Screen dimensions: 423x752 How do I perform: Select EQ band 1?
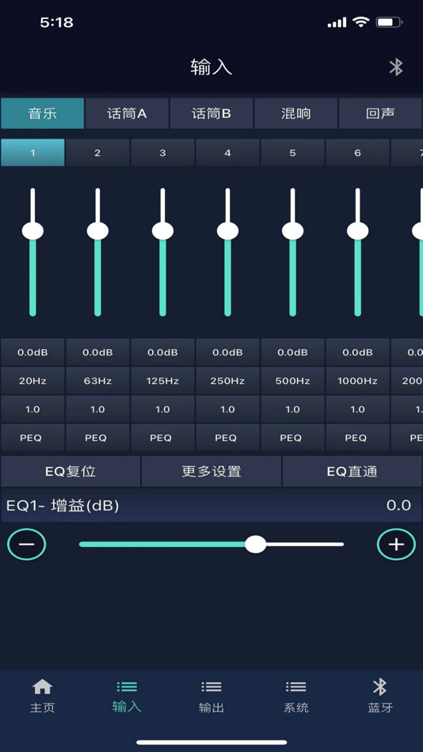(x=32, y=153)
